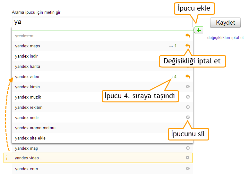Click the highlighted yandex video row text
Viewport: 249px width, 176px height.
click(x=27, y=158)
